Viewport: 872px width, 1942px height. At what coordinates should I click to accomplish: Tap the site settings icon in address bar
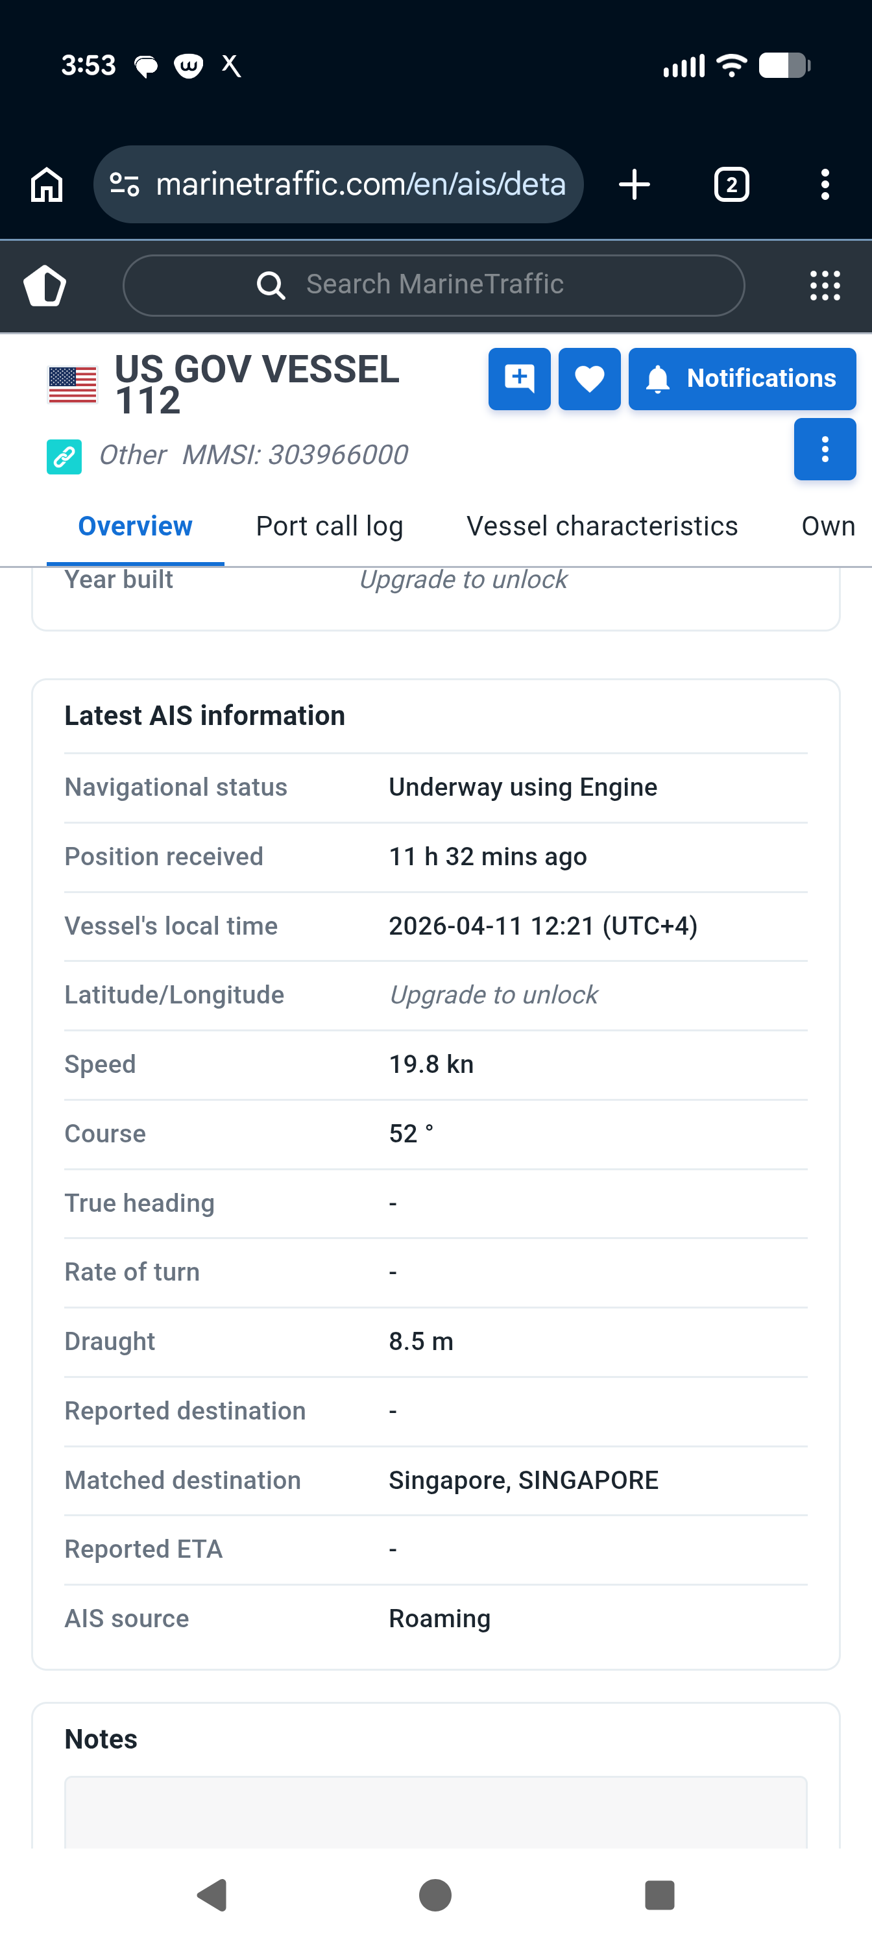pyautogui.click(x=125, y=185)
